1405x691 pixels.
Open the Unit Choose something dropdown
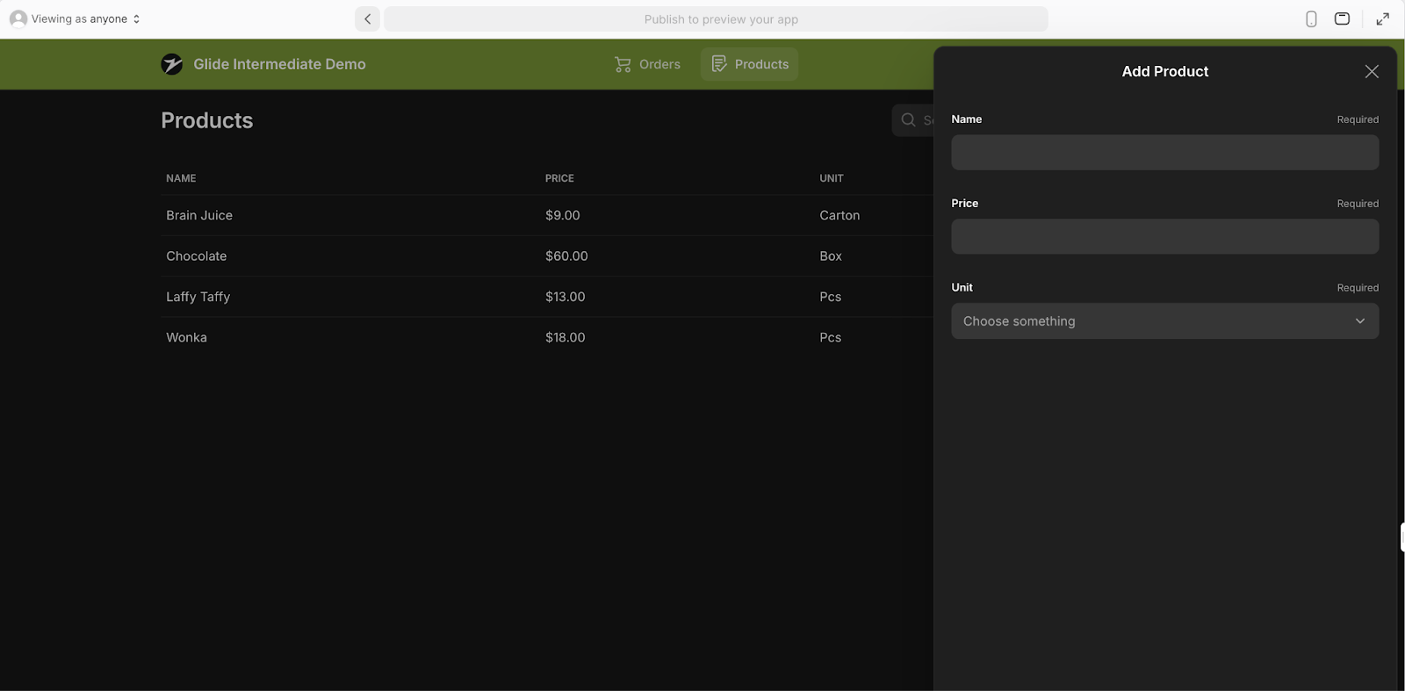[1165, 320]
